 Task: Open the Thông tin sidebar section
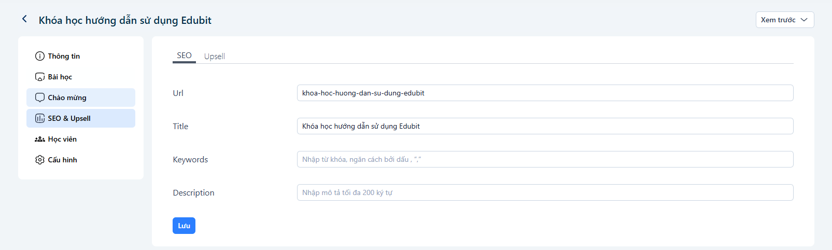click(81, 56)
